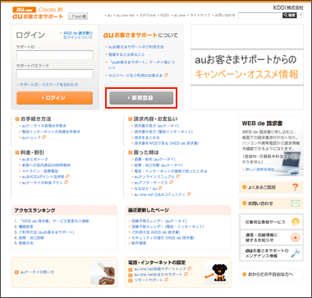Open the forgotten サポートID・パスワード link
Image resolution: width=312 pixels, height=298 pixels.
(x=48, y=85)
